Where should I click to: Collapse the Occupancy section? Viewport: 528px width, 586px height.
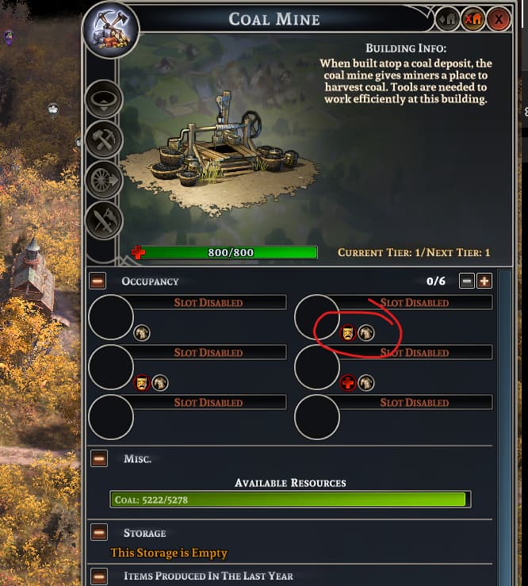(x=98, y=281)
